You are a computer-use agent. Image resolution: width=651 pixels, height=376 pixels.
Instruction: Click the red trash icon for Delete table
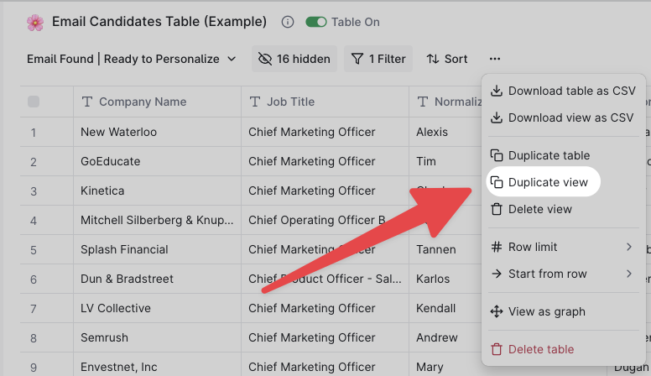point(497,349)
